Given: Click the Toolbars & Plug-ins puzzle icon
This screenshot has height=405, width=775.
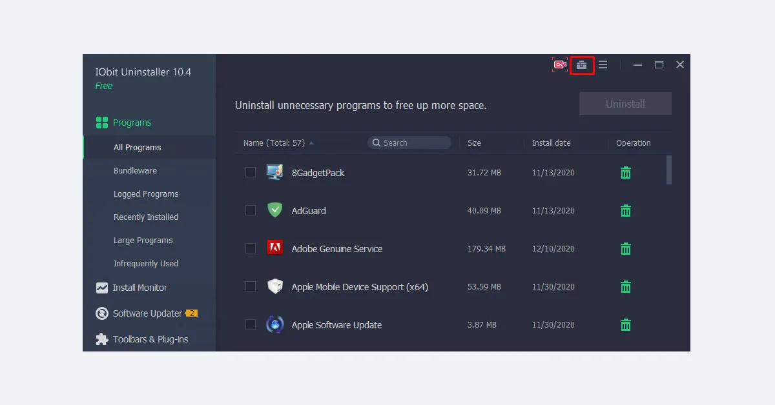Looking at the screenshot, I should [102, 339].
